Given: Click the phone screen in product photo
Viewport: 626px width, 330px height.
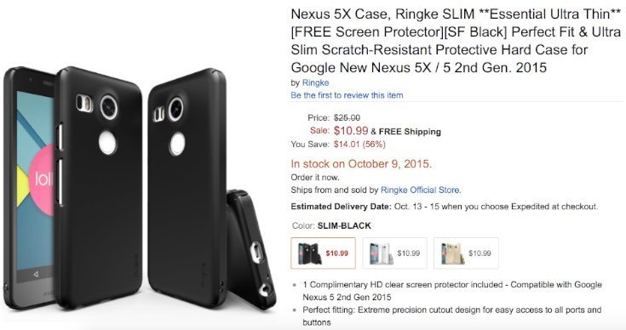Looking at the screenshot, I should tap(35, 179).
